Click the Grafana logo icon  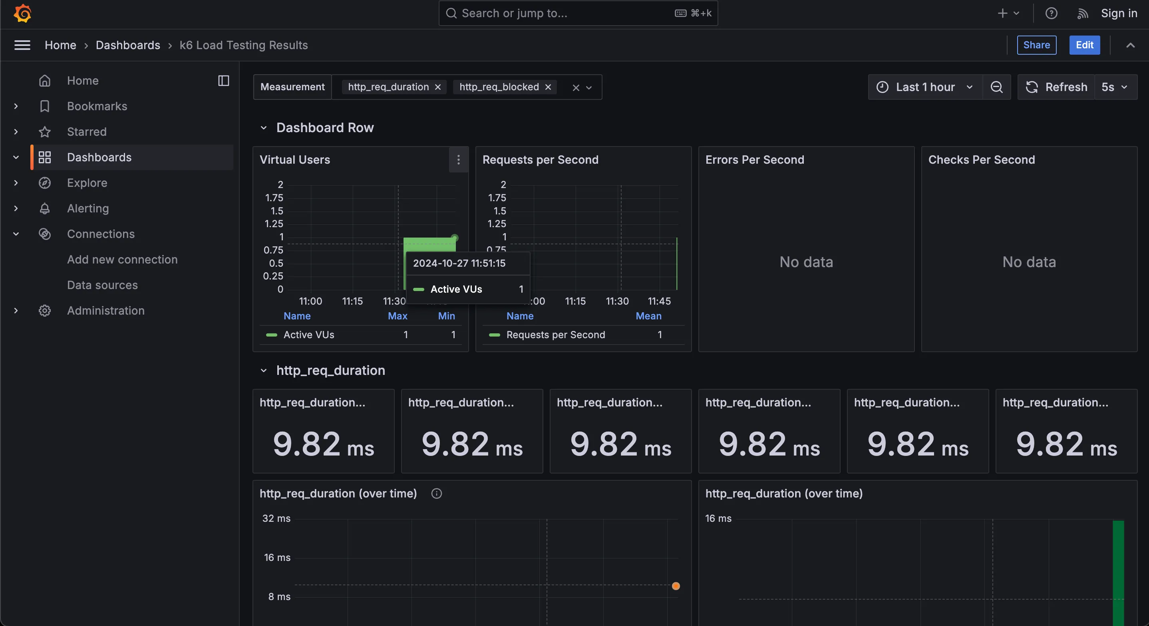(x=22, y=14)
